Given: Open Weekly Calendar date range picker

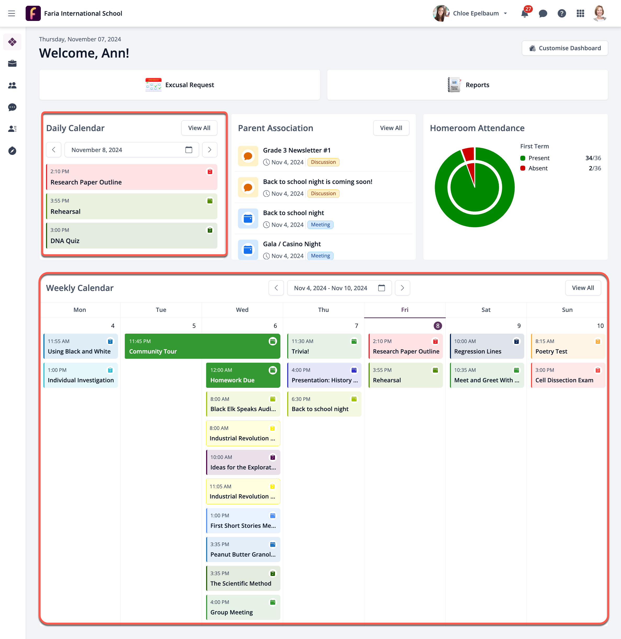Looking at the screenshot, I should pos(339,288).
